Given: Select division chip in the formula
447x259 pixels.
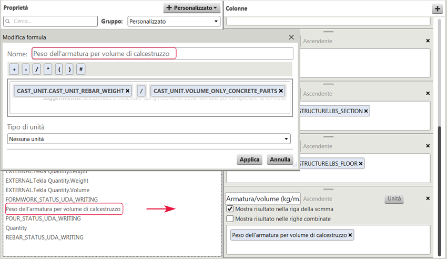Looking at the screenshot, I should pos(141,91).
